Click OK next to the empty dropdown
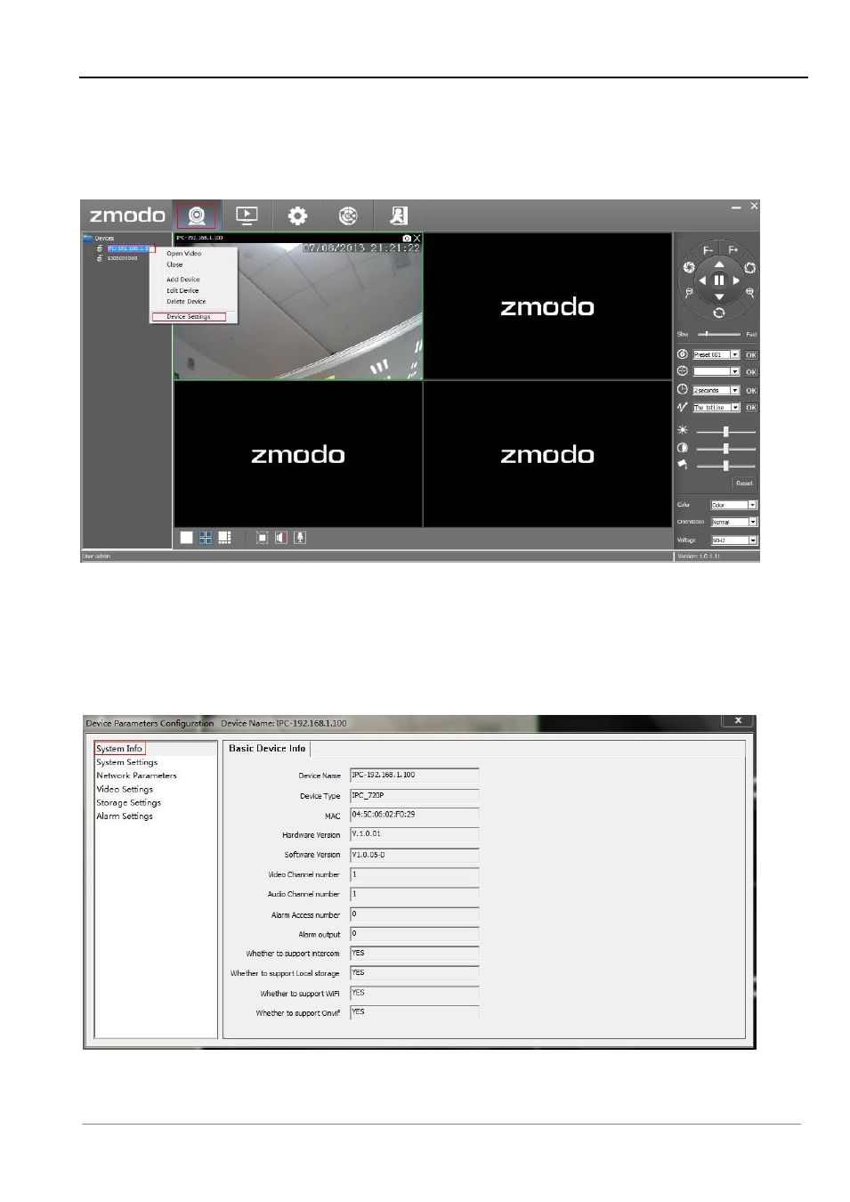850x1202 pixels. click(x=751, y=372)
